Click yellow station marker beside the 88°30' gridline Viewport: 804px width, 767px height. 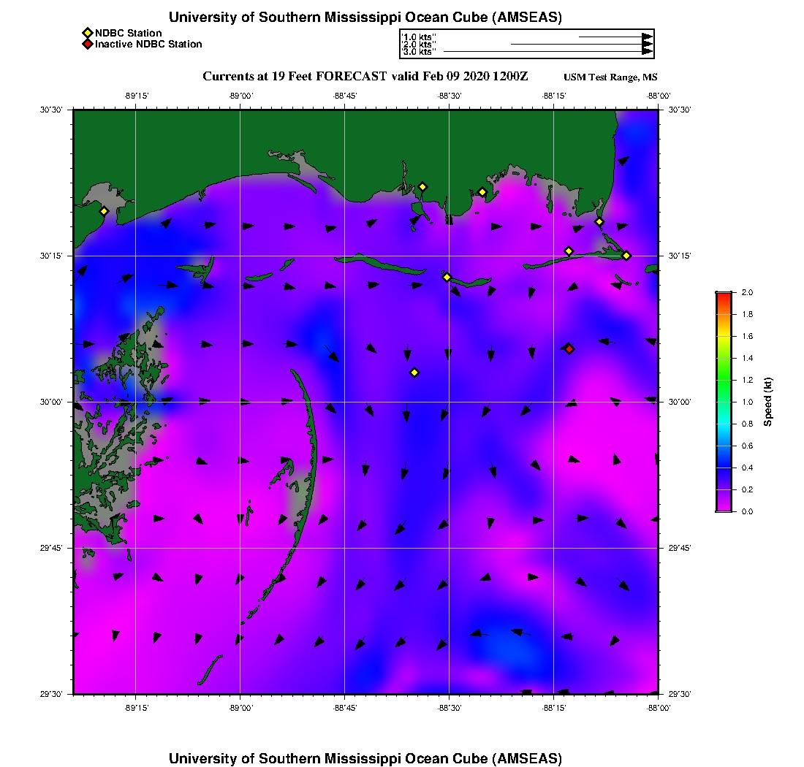click(x=447, y=277)
